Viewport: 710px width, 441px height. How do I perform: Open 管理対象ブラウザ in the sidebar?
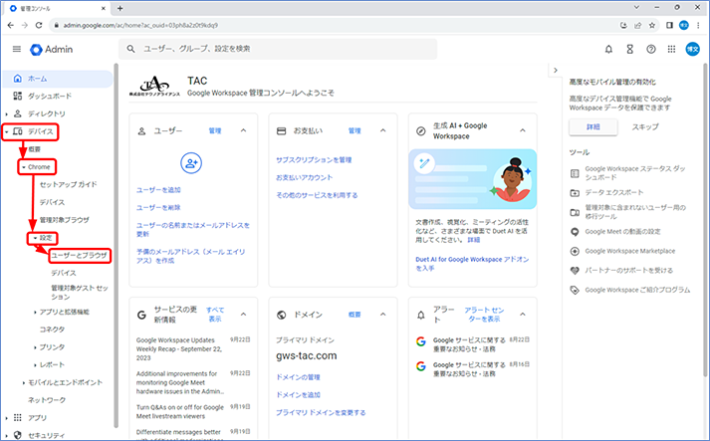point(65,220)
